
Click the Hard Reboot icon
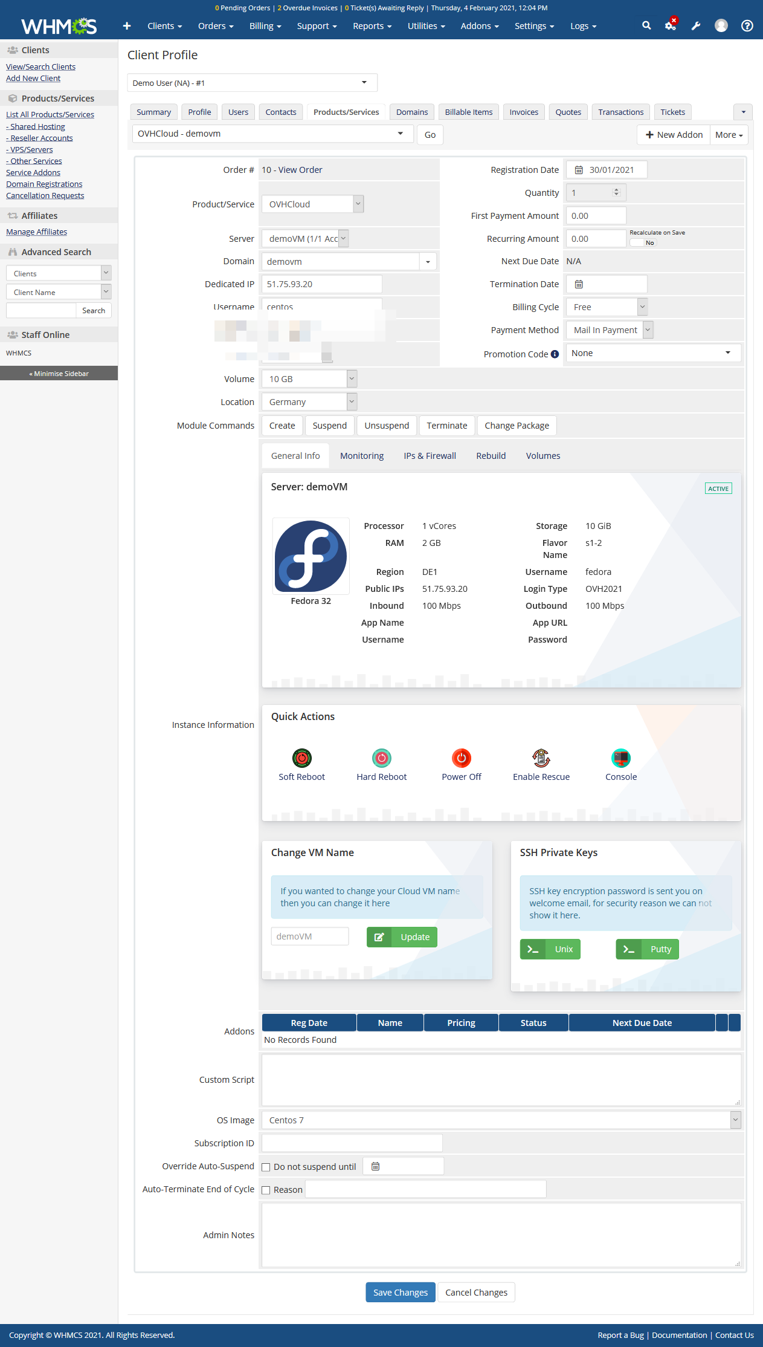382,758
